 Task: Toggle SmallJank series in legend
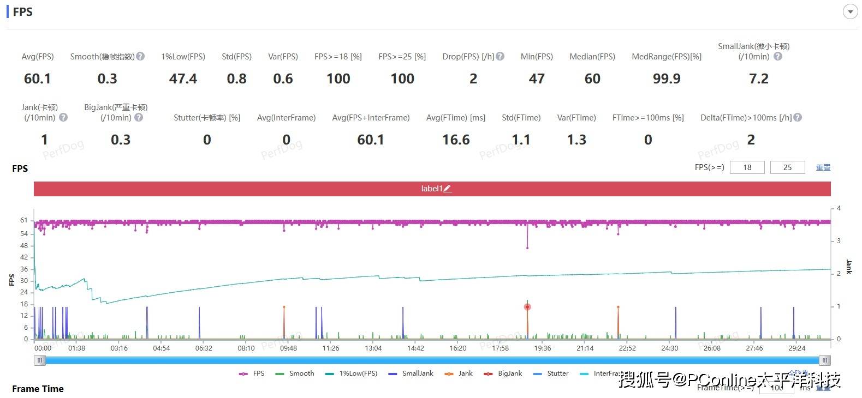(411, 373)
